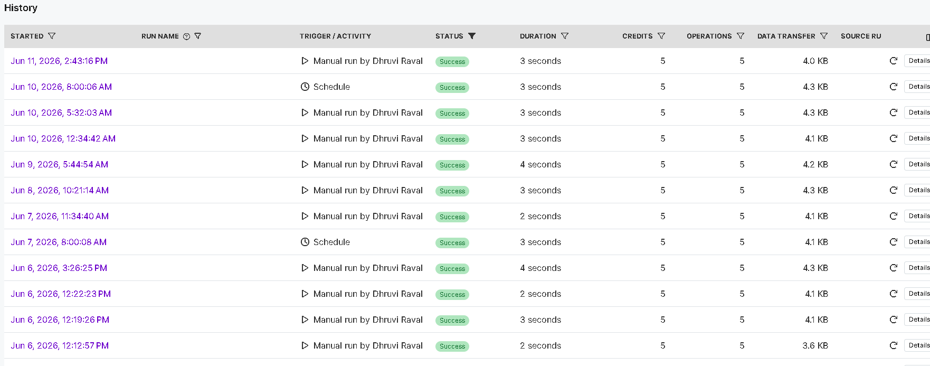Open the Run Name column filter

[x=198, y=36]
